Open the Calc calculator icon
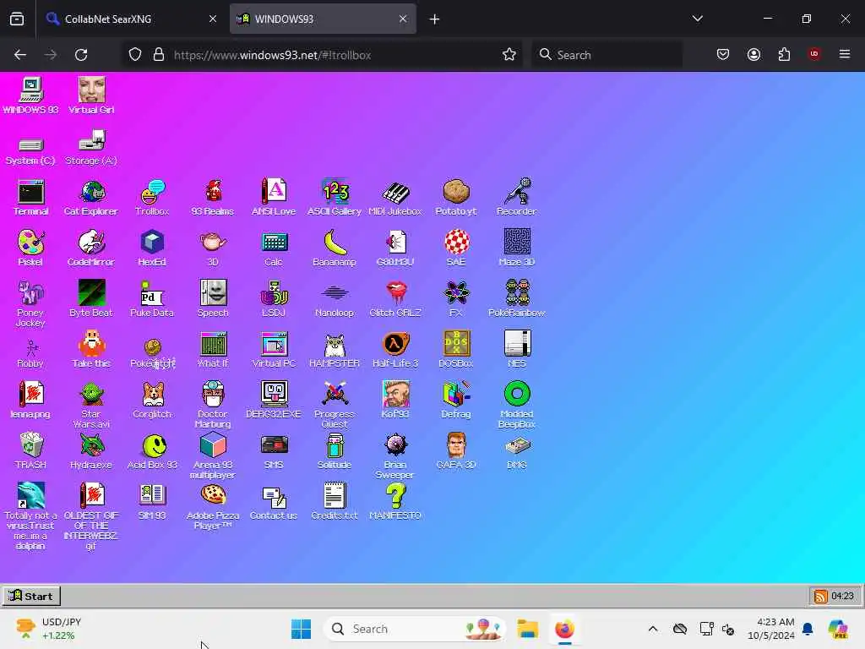The height and width of the screenshot is (649, 865). pos(274,248)
